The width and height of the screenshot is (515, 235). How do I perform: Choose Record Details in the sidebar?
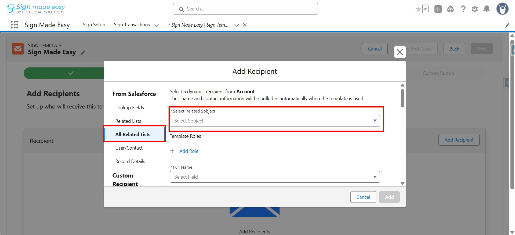pos(130,161)
